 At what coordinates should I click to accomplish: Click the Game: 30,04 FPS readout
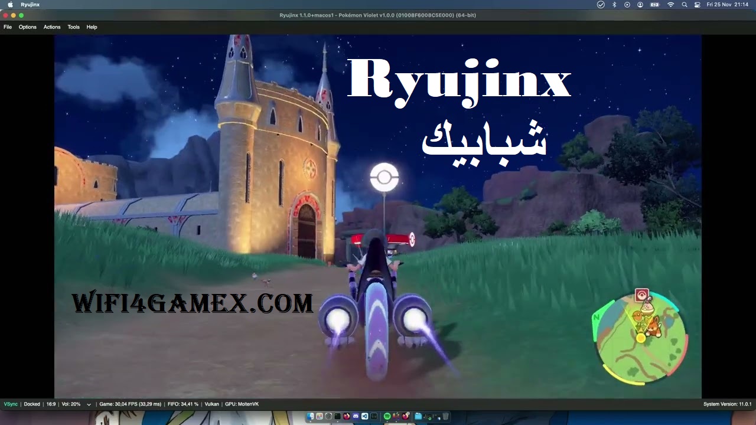coord(130,404)
